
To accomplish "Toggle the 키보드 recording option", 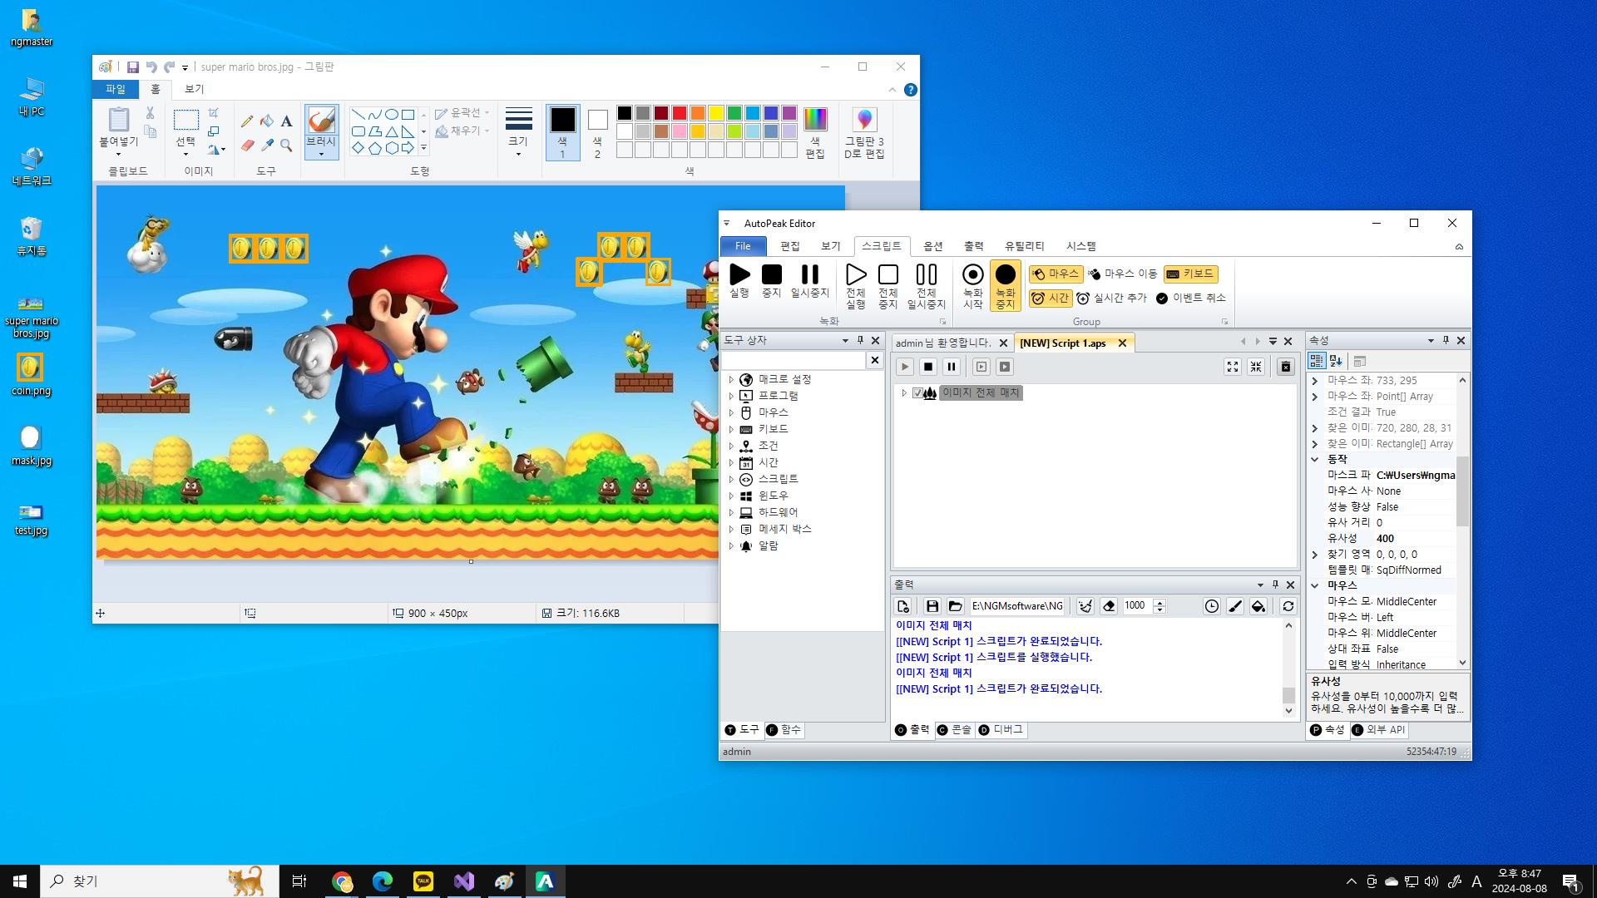I will 1190,274.
